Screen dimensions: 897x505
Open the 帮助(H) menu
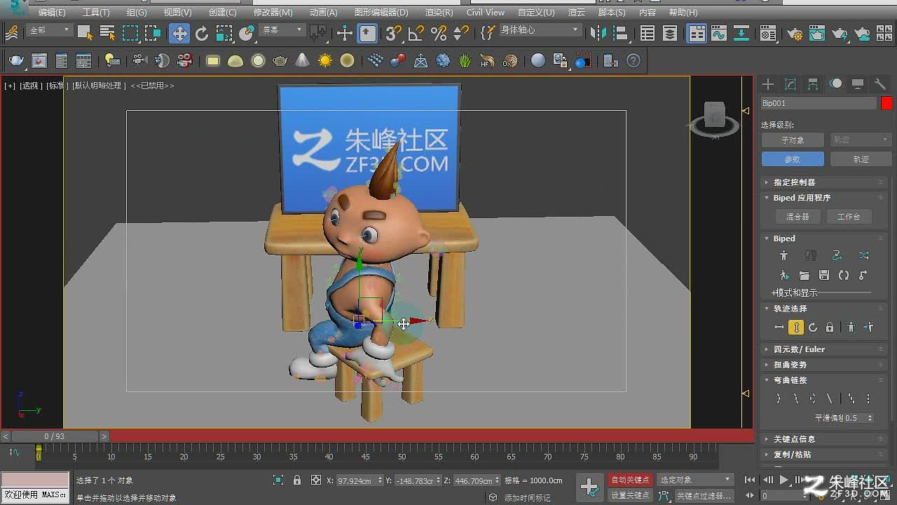point(683,12)
